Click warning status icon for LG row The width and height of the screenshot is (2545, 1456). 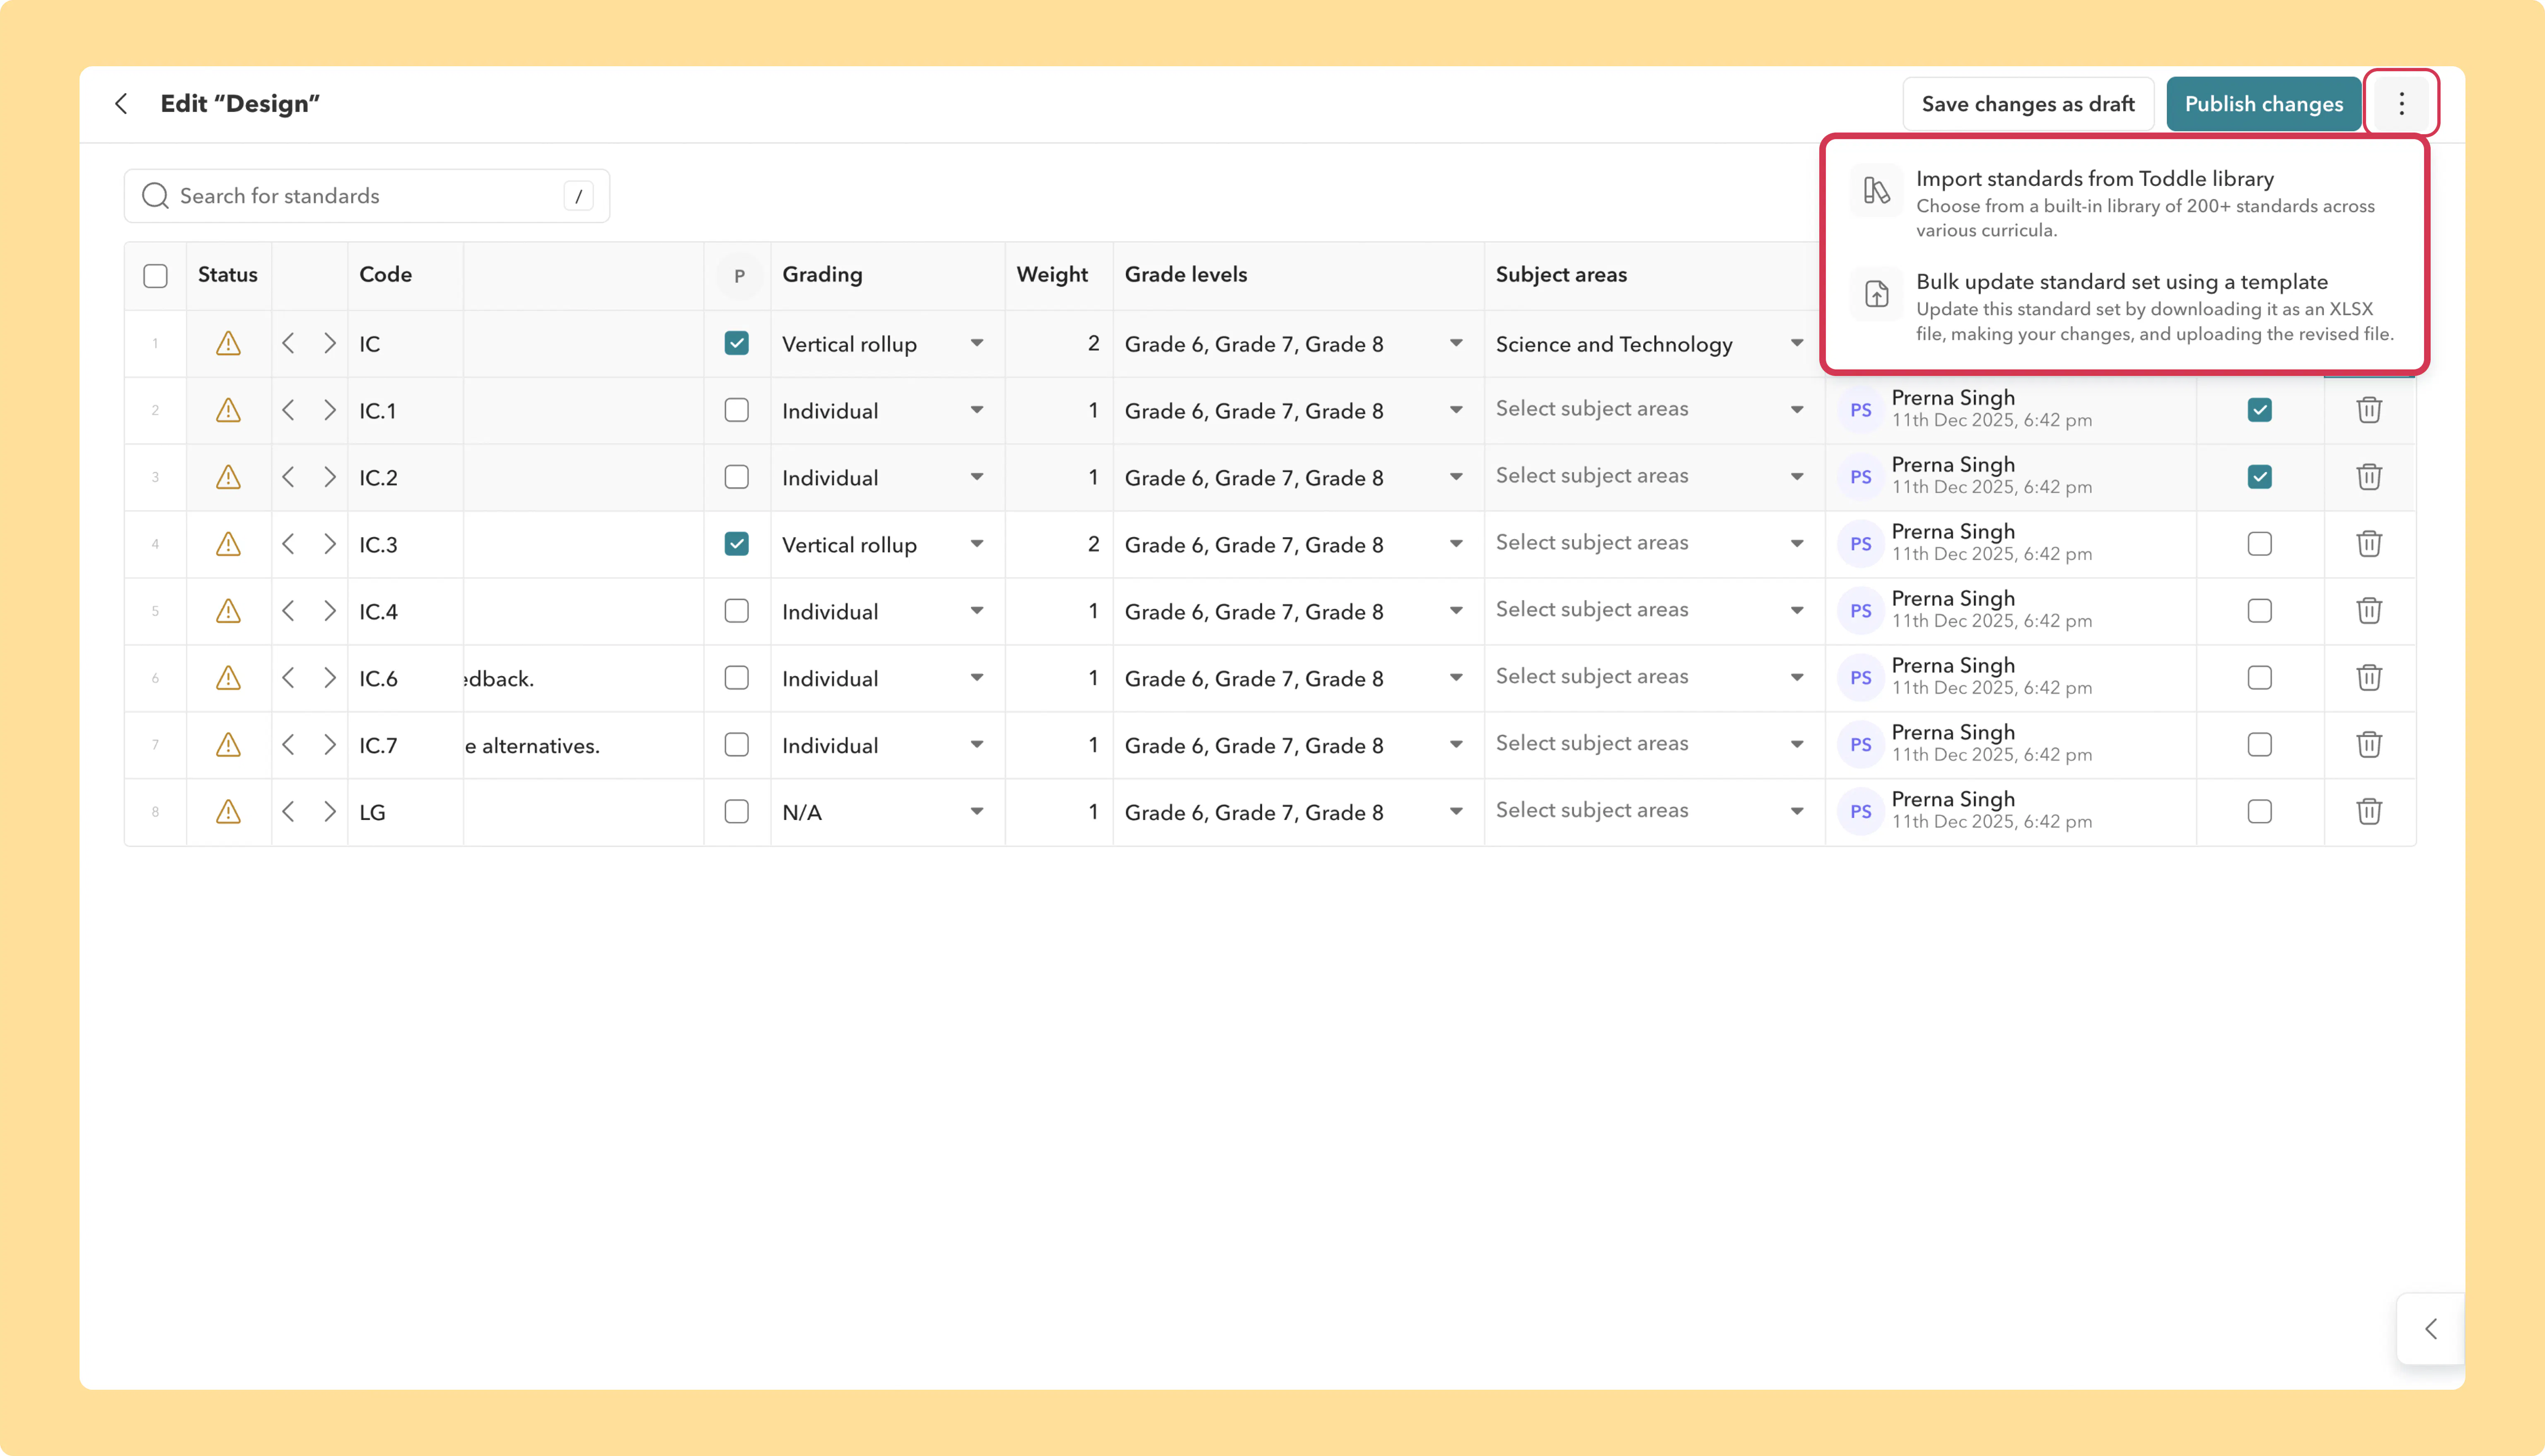(228, 812)
